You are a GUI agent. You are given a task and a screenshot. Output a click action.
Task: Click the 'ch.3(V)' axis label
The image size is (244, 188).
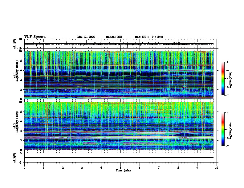click(x=15, y=158)
